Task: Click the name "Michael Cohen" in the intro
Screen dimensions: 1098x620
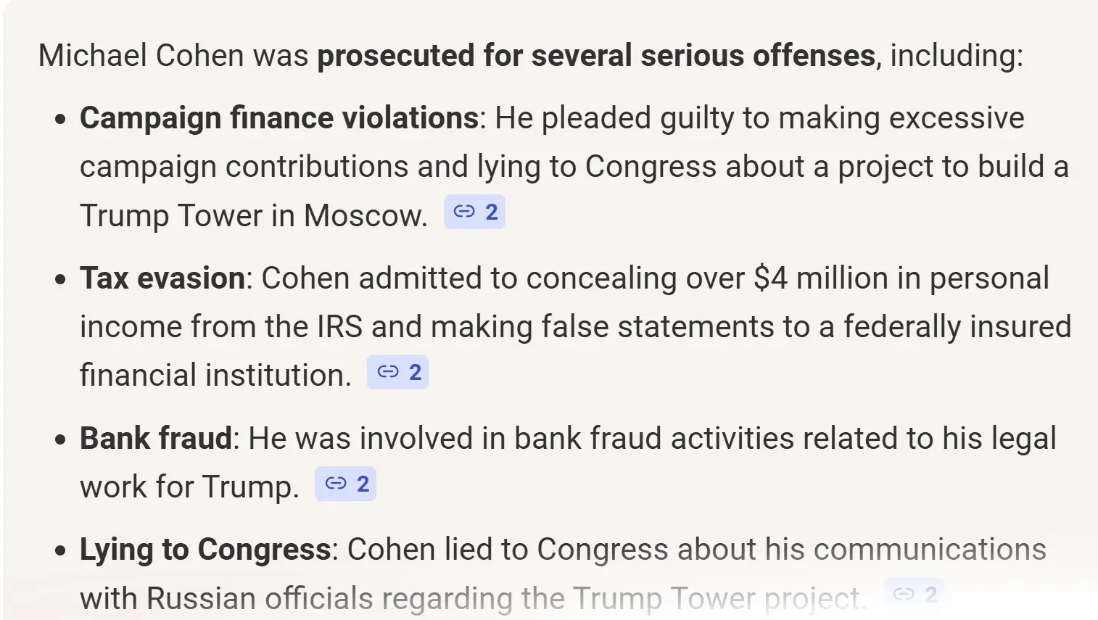Action: point(141,56)
